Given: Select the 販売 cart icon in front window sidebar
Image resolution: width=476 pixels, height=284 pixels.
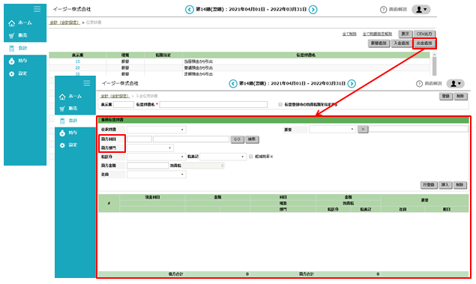Looking at the screenshot, I should tap(62, 109).
